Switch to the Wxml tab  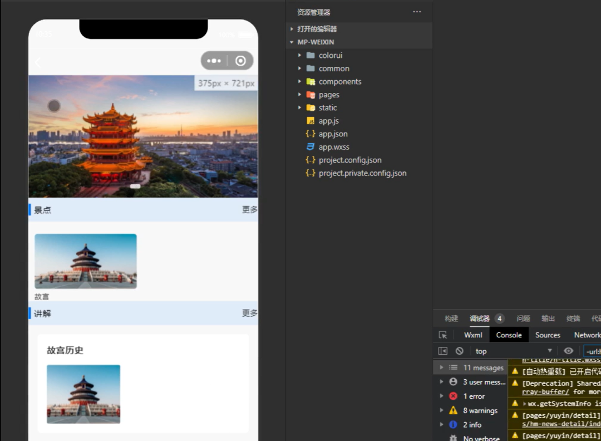pos(473,335)
